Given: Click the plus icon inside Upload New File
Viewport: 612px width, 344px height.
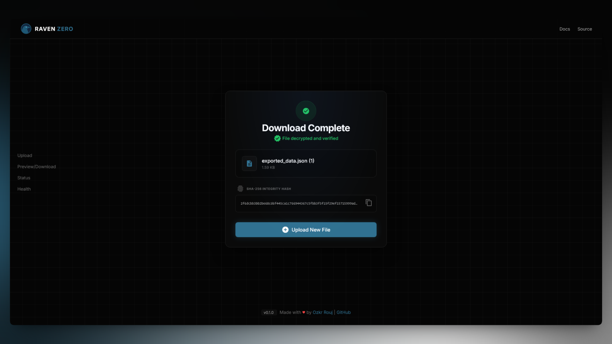Looking at the screenshot, I should 285,230.
